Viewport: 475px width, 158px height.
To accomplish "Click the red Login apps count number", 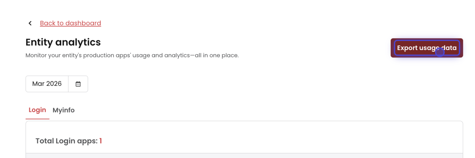I will [101, 141].
